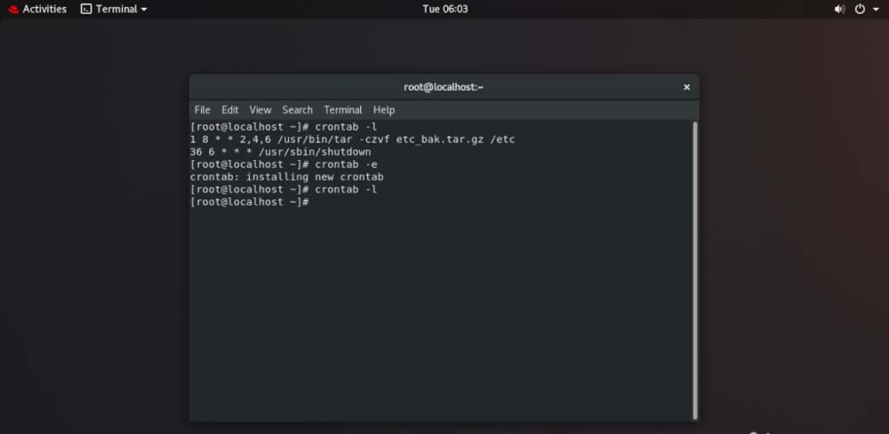This screenshot has height=434, width=889.
Task: Expand the system menu arrow
Action: 876,9
